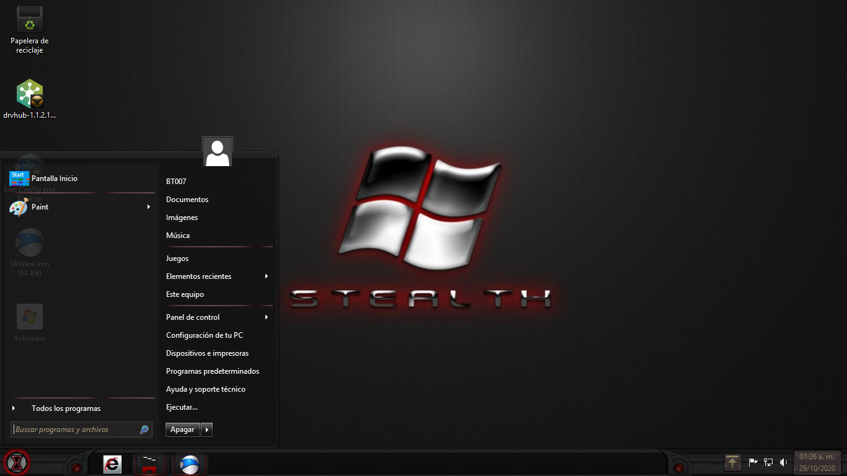The height and width of the screenshot is (476, 847).
Task: Open Este equipo from Start menu
Action: coord(185,294)
